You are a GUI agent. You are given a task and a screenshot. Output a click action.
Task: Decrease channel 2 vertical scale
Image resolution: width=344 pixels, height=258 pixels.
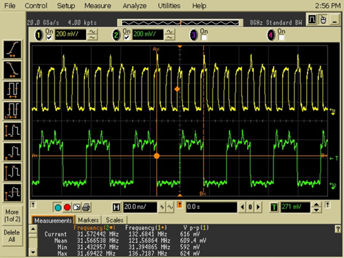point(170,38)
